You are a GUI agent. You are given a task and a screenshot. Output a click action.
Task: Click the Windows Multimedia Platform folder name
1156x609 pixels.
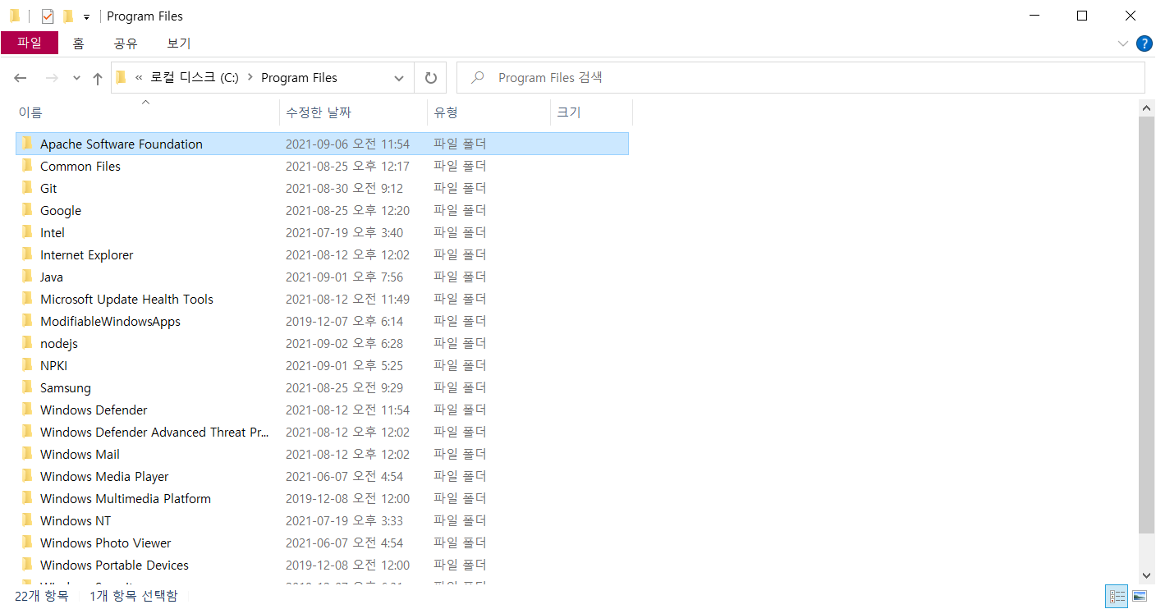click(x=126, y=498)
